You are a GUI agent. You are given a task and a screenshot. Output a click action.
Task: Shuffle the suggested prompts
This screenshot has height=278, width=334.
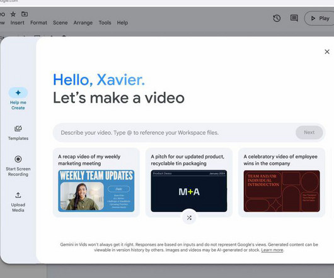click(189, 218)
